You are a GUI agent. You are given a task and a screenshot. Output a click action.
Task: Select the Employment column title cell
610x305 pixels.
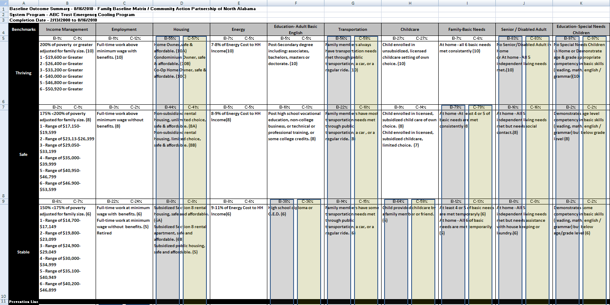[124, 30]
